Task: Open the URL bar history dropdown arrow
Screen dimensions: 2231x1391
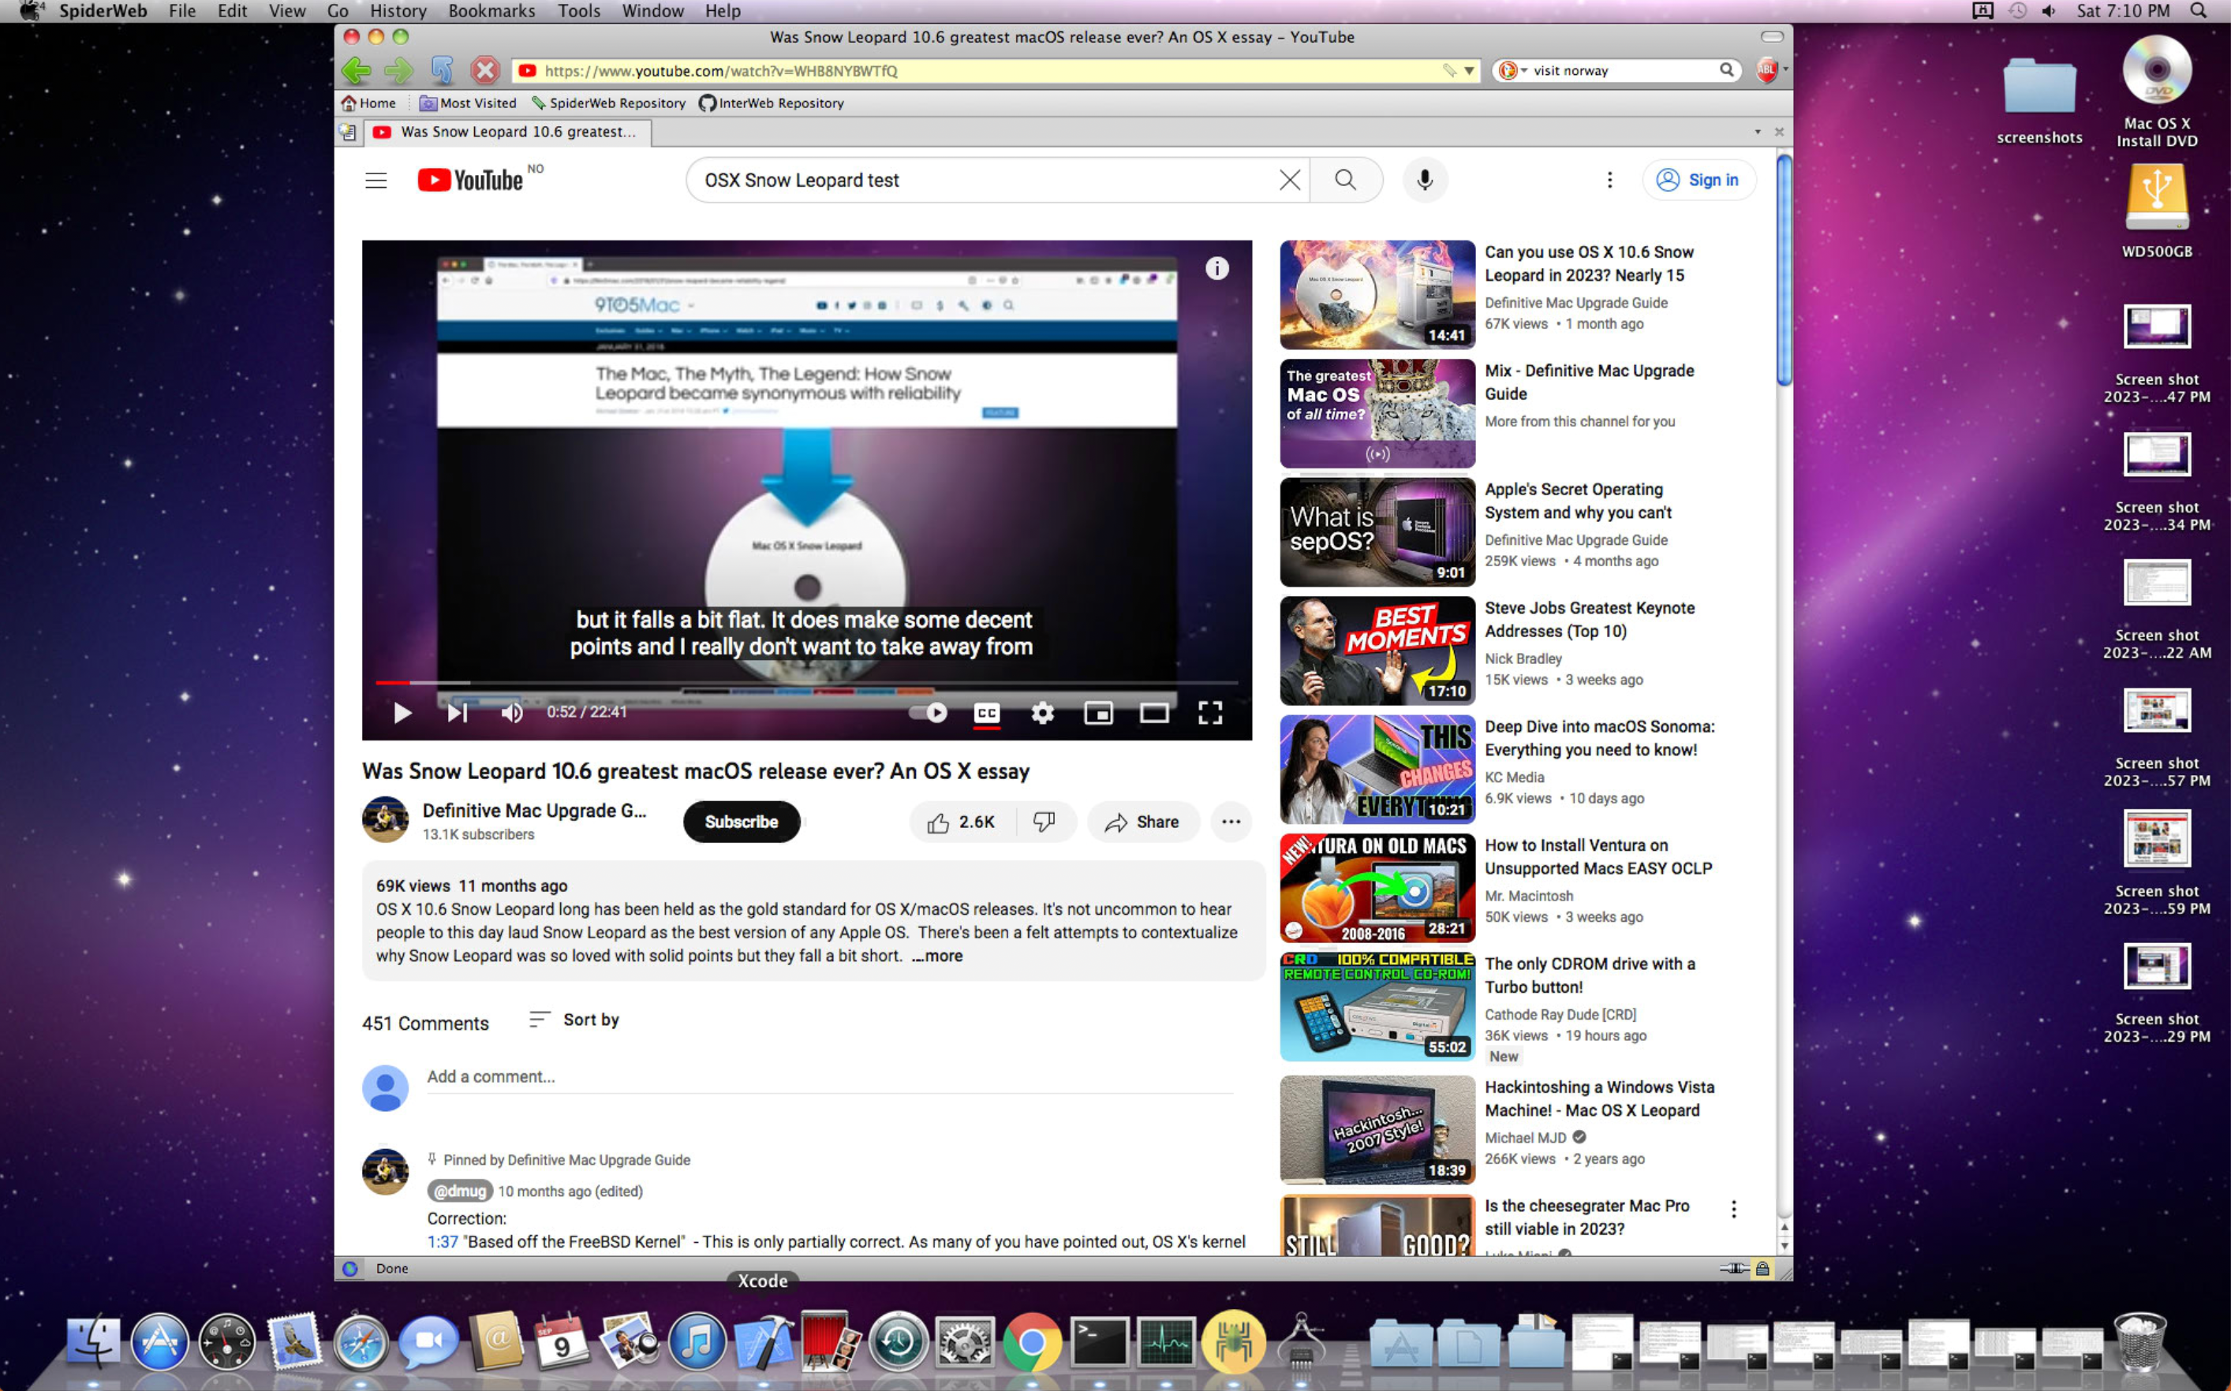Action: 1469,70
